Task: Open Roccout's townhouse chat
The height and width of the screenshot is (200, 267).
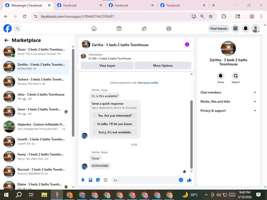Action: coord(36,172)
